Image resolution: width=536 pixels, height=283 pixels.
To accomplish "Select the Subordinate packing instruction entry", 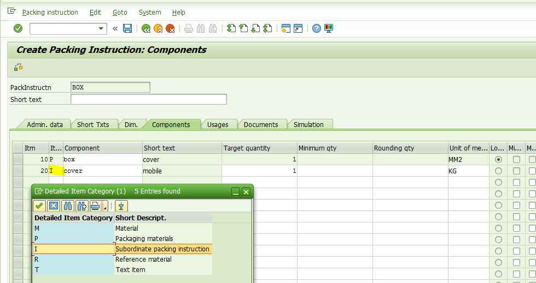I will coord(123,249).
